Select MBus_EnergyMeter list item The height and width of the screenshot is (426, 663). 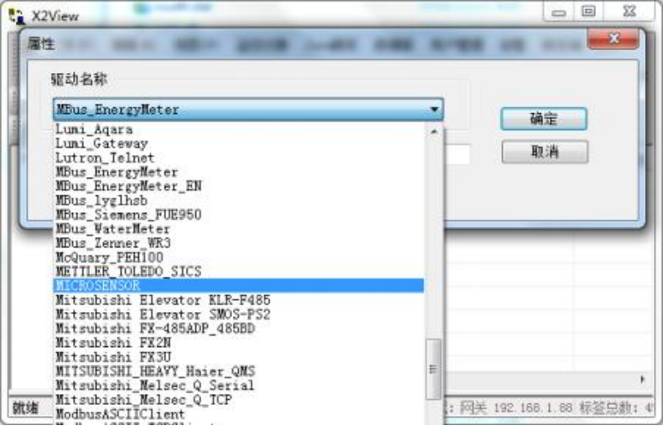[239, 172]
